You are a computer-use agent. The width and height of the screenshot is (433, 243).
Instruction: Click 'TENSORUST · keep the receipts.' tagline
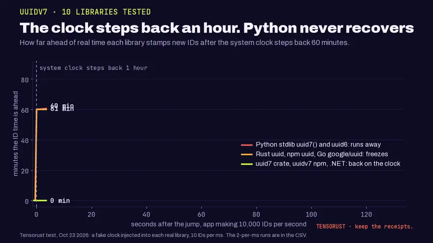tap(365, 227)
